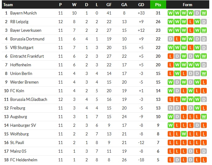Open the Eintracht Frankfurt team link
Screen dimensions: 212x165
click(27, 56)
